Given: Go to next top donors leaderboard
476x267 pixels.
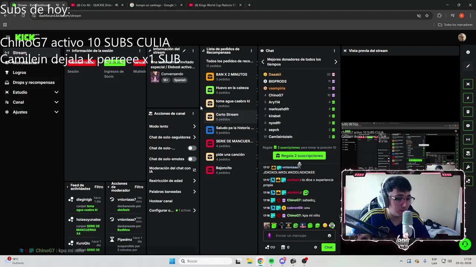Looking at the screenshot, I should (335, 62).
